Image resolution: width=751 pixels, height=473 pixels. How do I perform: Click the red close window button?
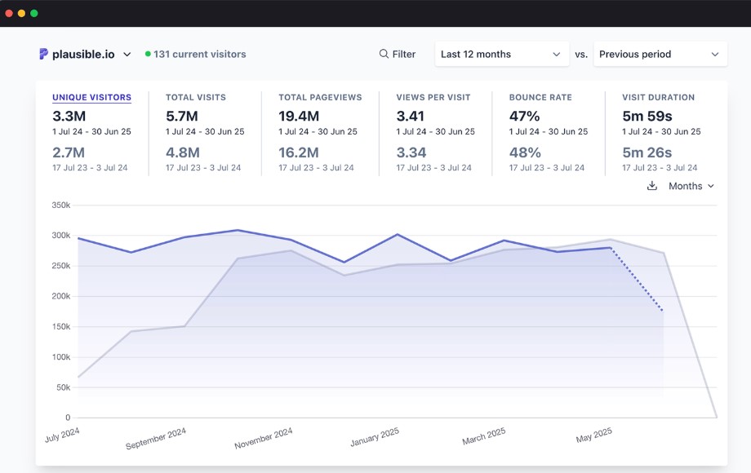[x=9, y=13]
